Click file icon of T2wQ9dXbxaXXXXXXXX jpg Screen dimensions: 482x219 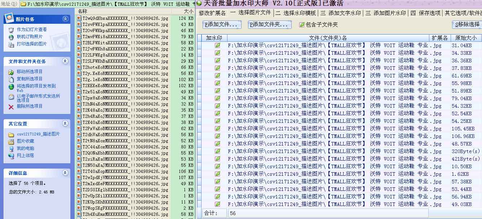click(79, 18)
